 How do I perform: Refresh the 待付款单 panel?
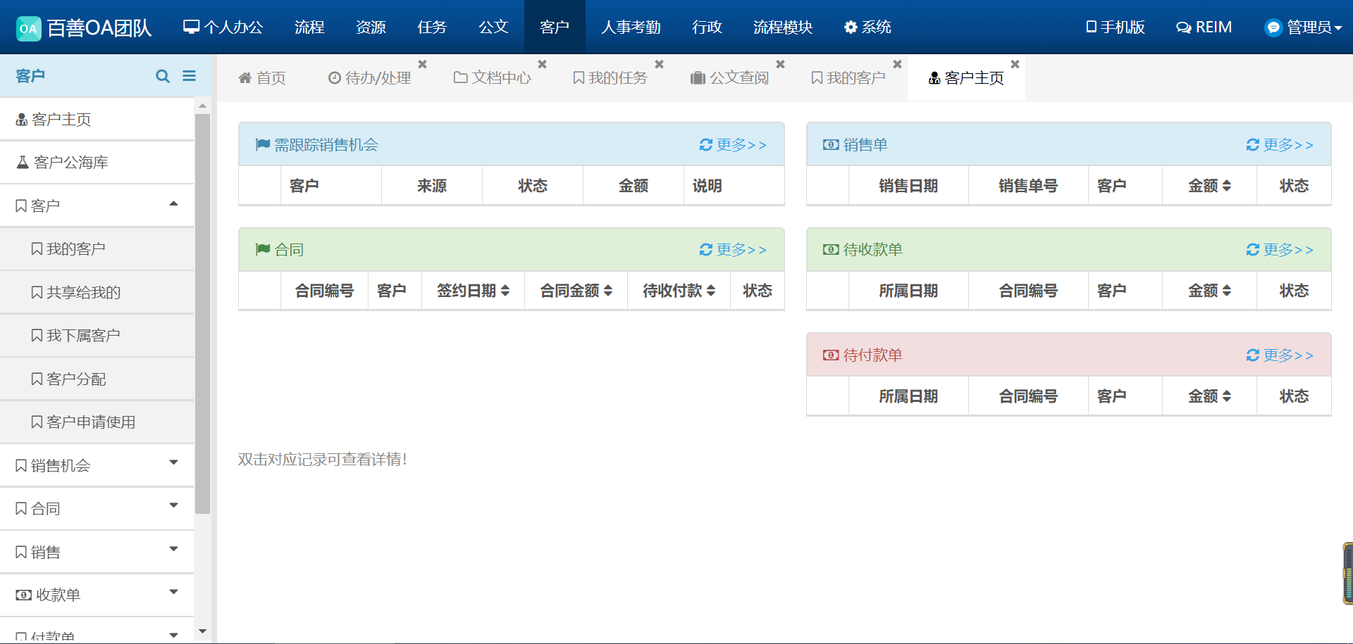[1252, 355]
